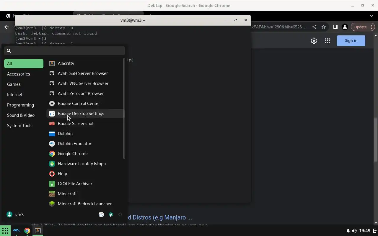Toggle the Budgie applications menu button
The image size is (378, 236).
coord(5,231)
